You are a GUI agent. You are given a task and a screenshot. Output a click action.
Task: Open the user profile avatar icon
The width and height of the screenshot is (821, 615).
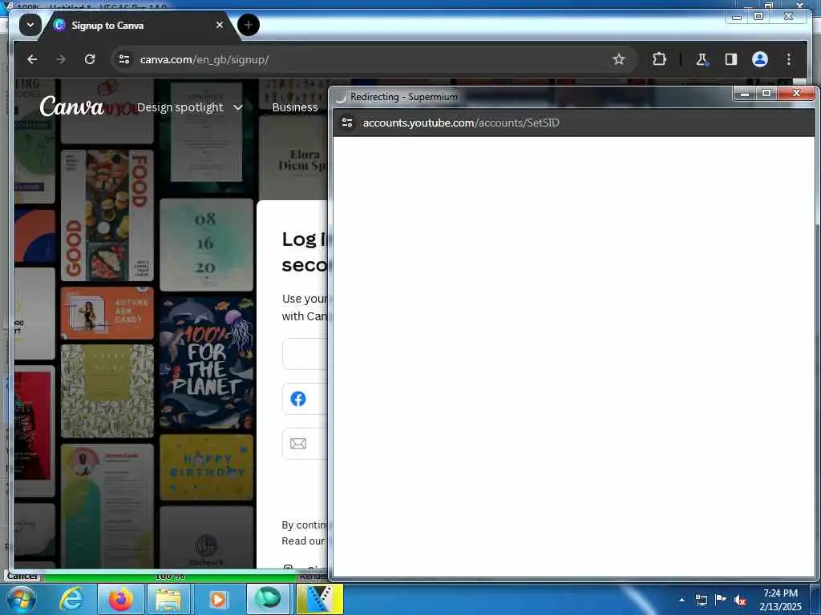pos(760,59)
